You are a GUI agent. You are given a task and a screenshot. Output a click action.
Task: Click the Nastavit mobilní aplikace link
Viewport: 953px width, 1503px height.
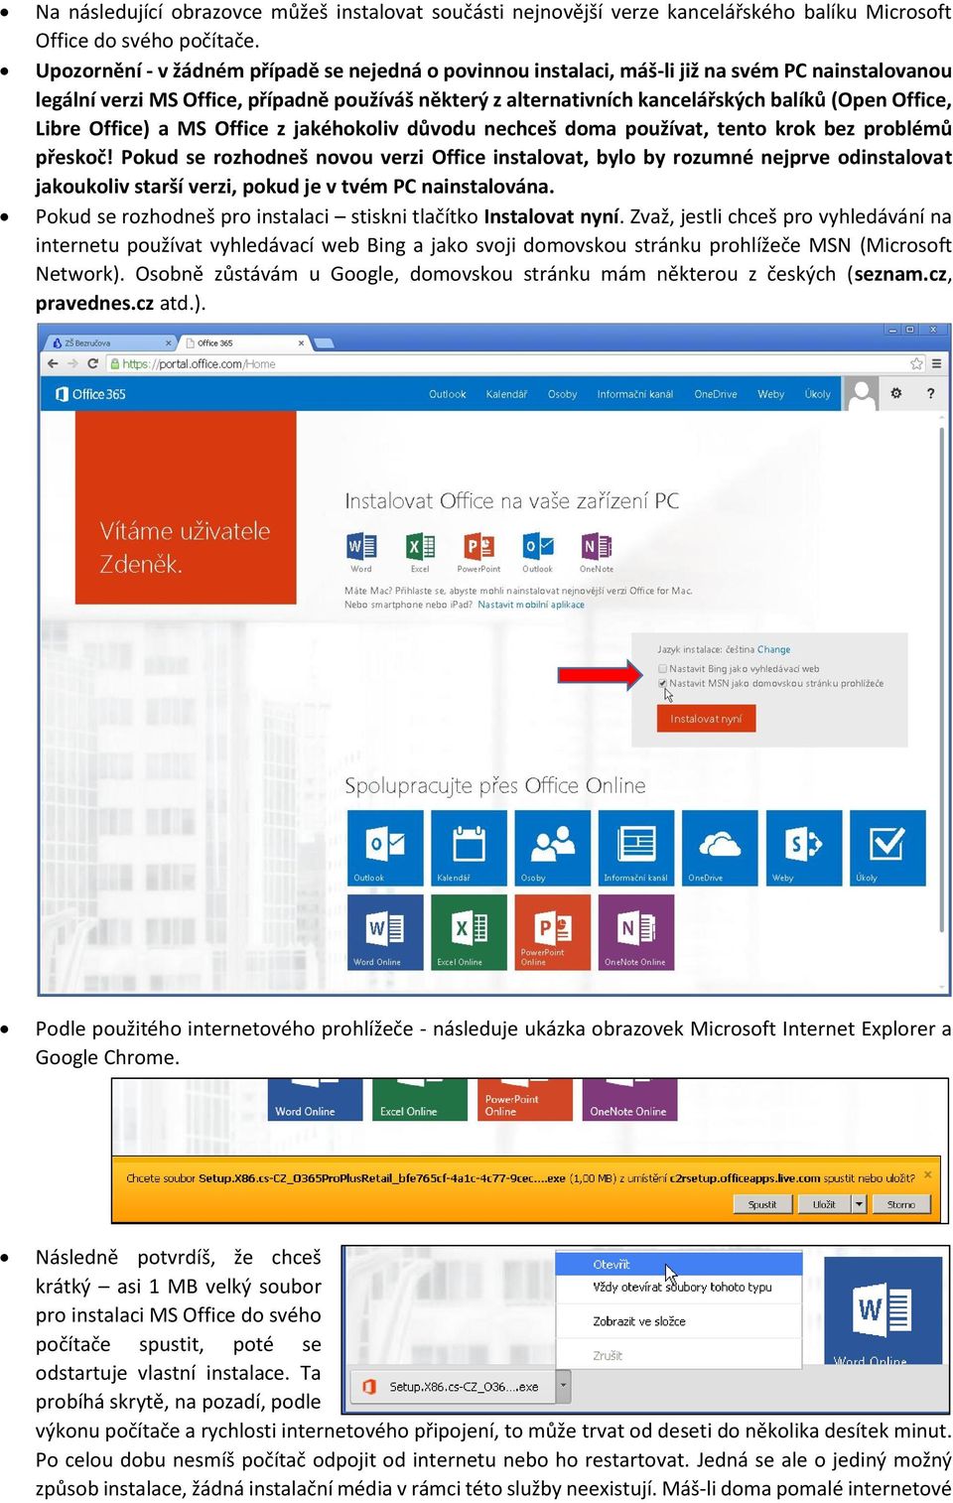coord(531,605)
